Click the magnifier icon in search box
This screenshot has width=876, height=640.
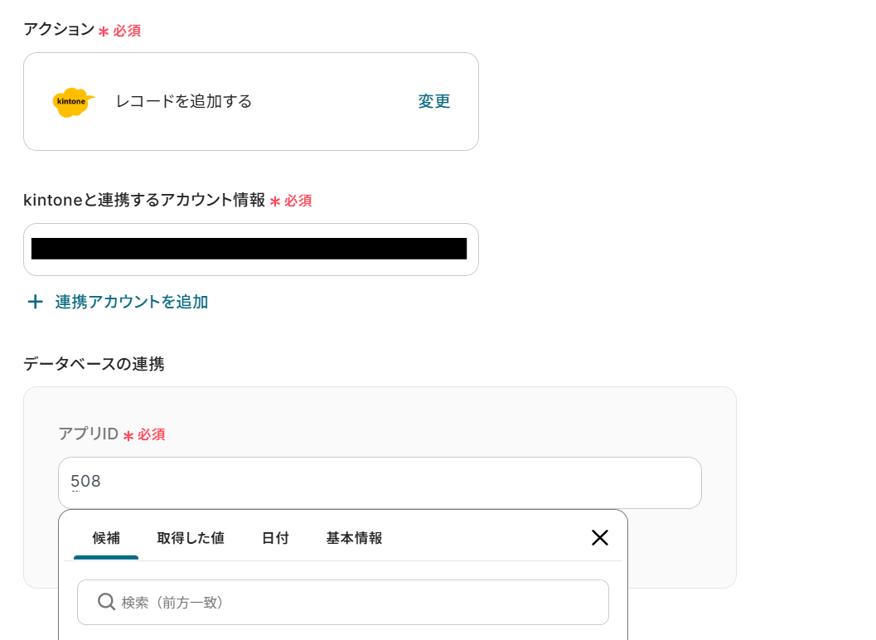click(x=106, y=602)
